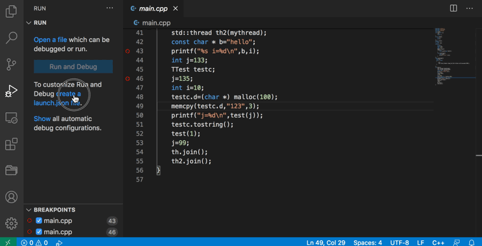Click line 46 badge in breakpoints list
The width and height of the screenshot is (482, 246).
tap(112, 232)
